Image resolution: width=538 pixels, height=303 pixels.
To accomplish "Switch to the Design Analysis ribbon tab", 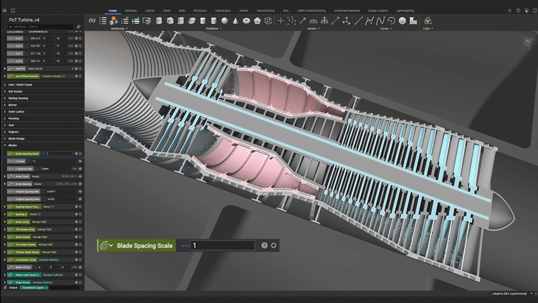I will (x=378, y=11).
